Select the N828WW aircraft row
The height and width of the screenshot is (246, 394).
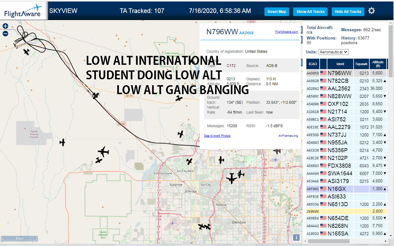[347, 96]
